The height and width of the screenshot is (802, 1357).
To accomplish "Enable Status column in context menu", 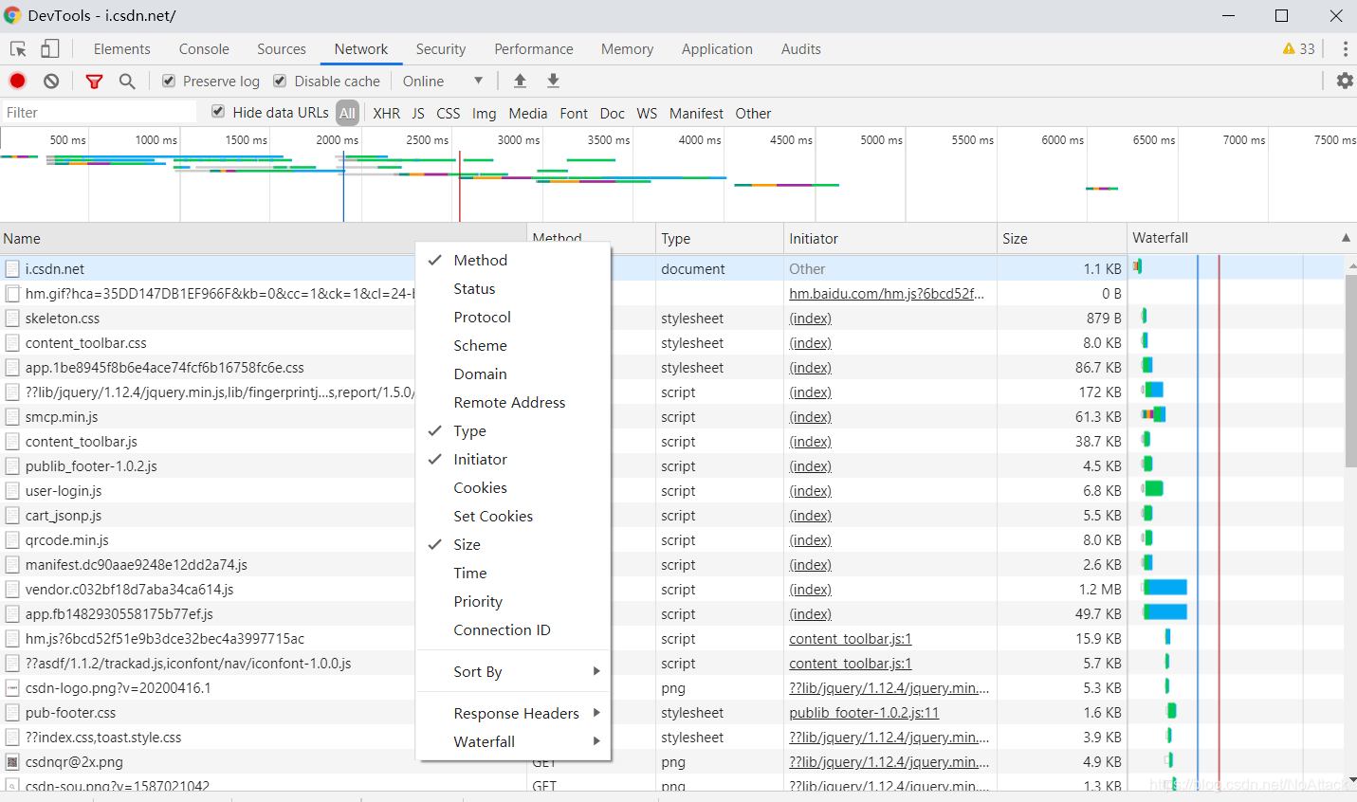I will click(513, 289).
